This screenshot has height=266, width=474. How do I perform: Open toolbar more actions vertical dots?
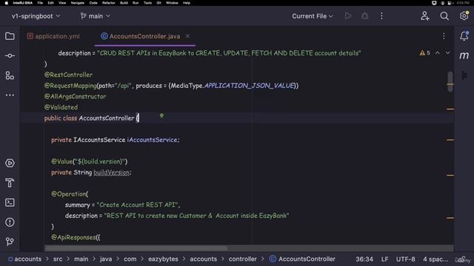(381, 16)
